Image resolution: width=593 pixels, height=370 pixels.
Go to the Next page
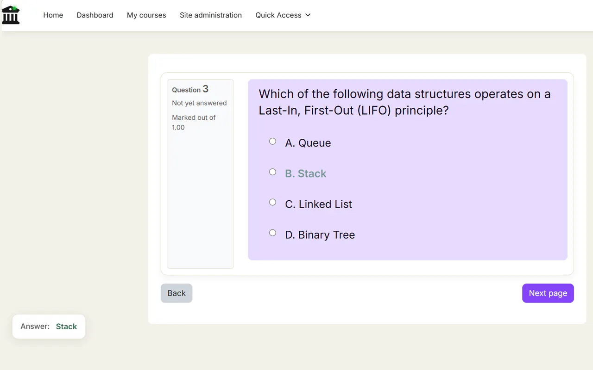(x=548, y=293)
